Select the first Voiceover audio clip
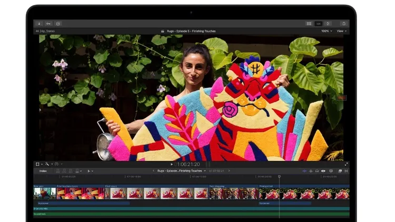This screenshot has width=395, height=222. (x=83, y=204)
